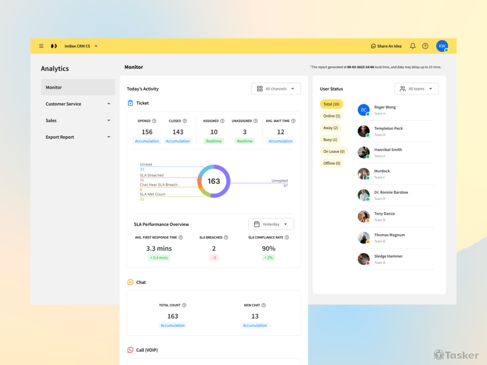Open the help question mark icon
The width and height of the screenshot is (487, 365).
(425, 46)
